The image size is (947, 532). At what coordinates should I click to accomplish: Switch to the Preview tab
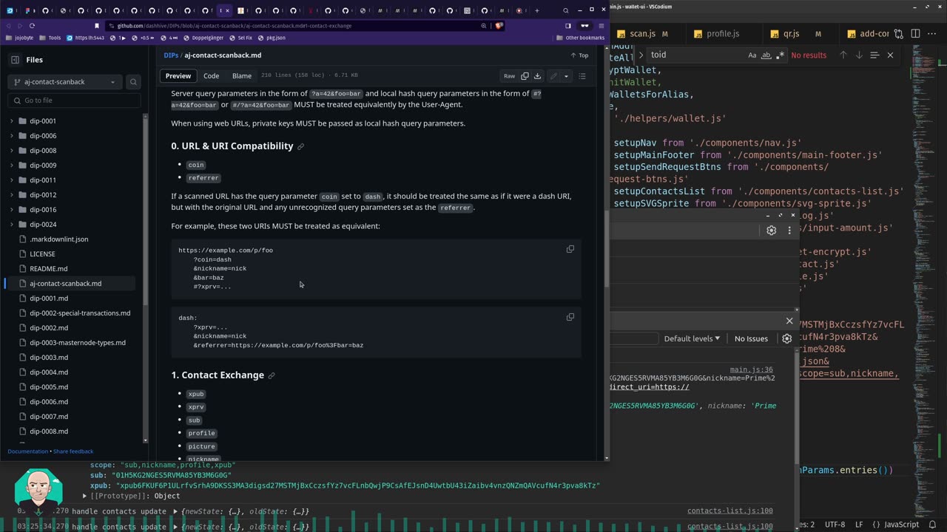[x=178, y=76]
